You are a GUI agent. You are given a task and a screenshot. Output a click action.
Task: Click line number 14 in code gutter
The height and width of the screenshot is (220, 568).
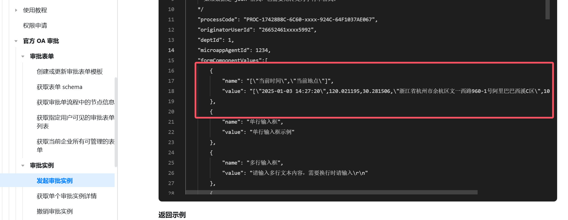[171, 50]
